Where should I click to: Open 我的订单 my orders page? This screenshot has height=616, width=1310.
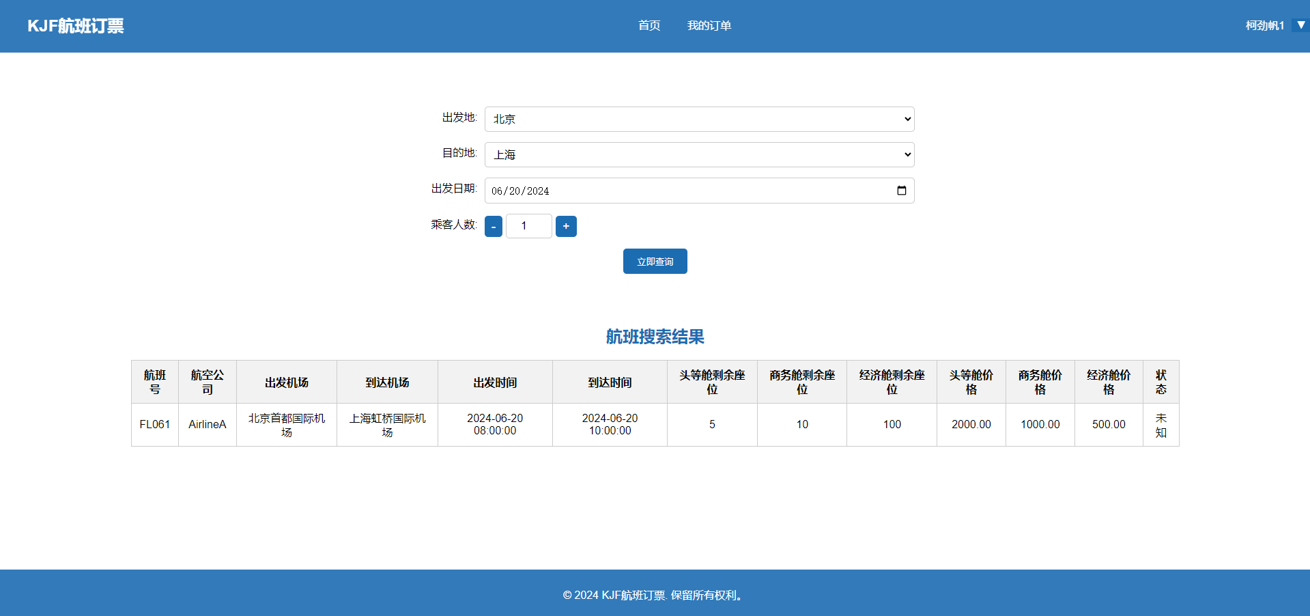pyautogui.click(x=709, y=25)
